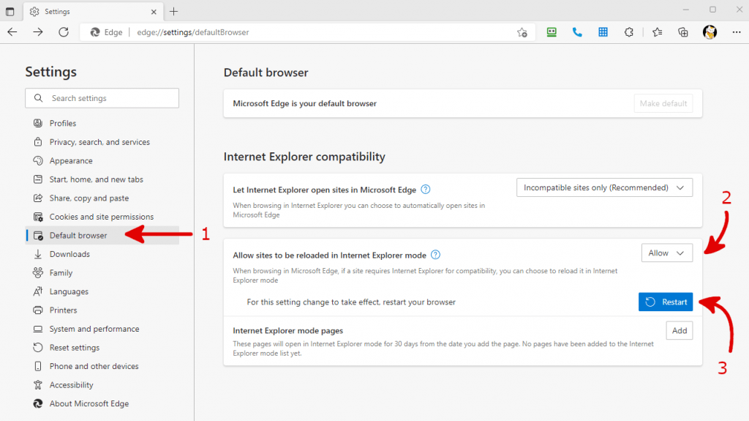Open Cookies and site permissions
This screenshot has width=749, height=421.
point(102,217)
